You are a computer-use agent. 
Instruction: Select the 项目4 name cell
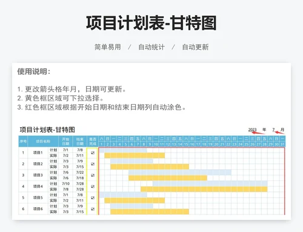coord(38,187)
